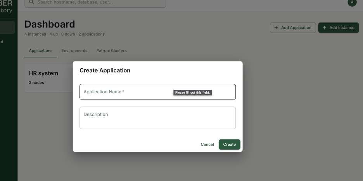Switch to the Applications tab
363x181 pixels.
[x=41, y=50]
